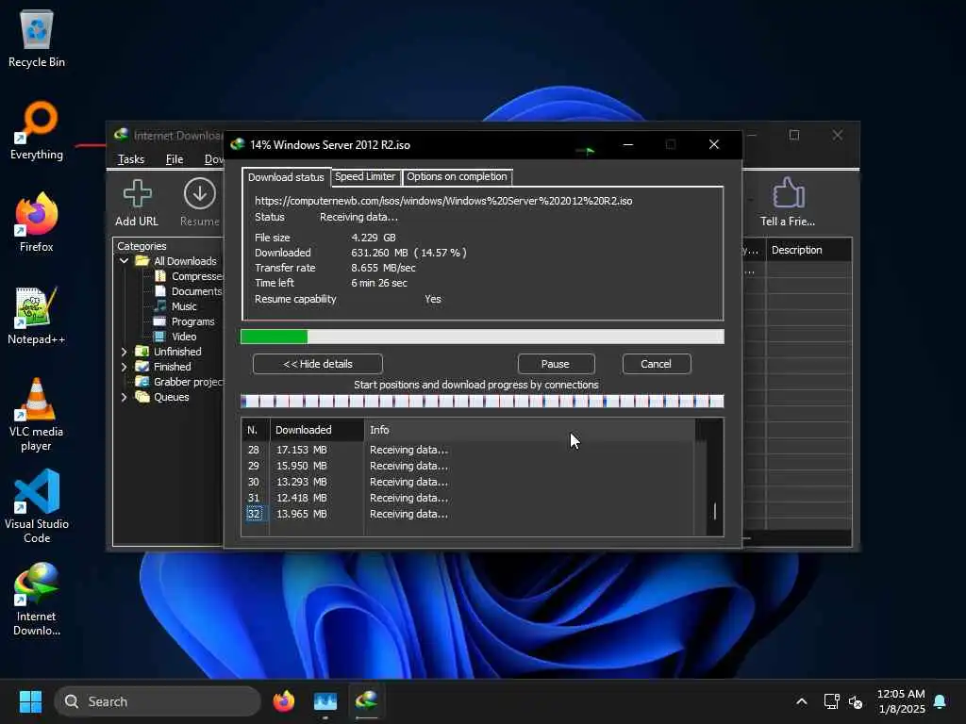Select the Documents category in IDM
Image resolution: width=966 pixels, height=724 pixels.
point(196,291)
